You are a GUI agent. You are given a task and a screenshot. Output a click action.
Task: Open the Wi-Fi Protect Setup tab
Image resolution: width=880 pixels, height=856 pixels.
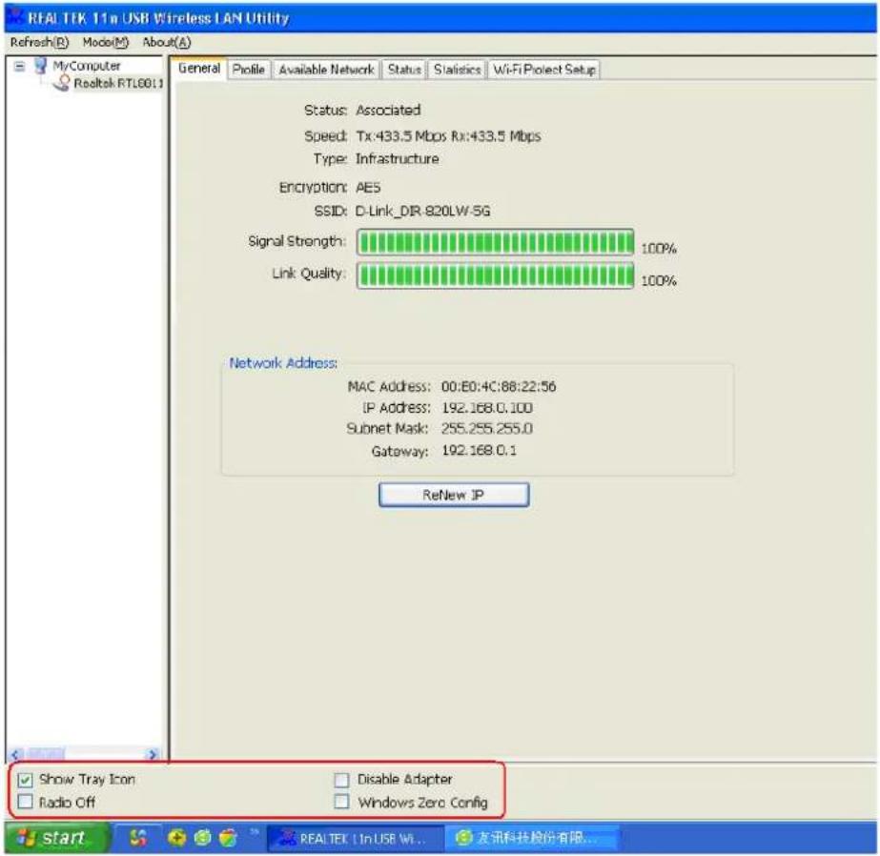(543, 70)
